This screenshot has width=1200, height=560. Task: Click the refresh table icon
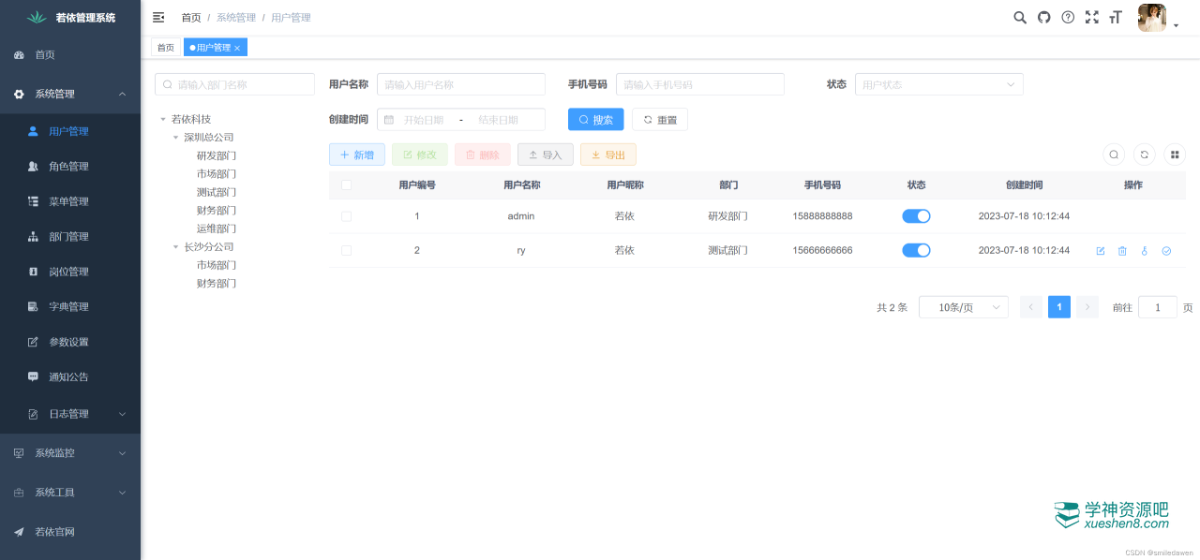click(1144, 155)
